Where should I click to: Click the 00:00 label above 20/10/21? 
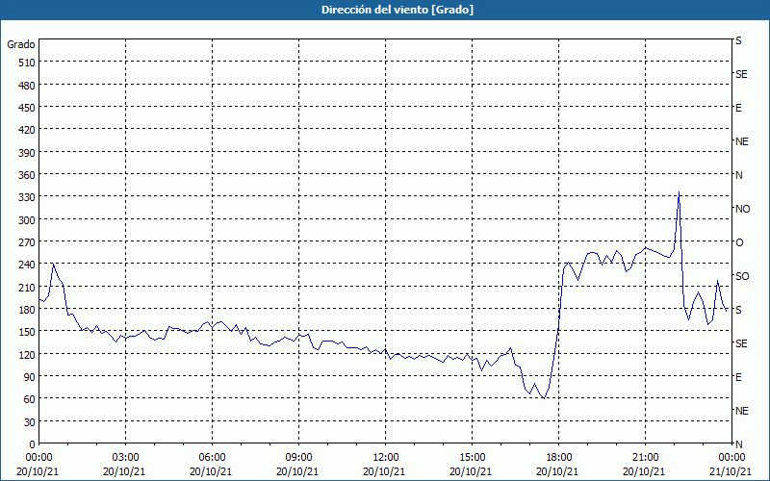38,458
